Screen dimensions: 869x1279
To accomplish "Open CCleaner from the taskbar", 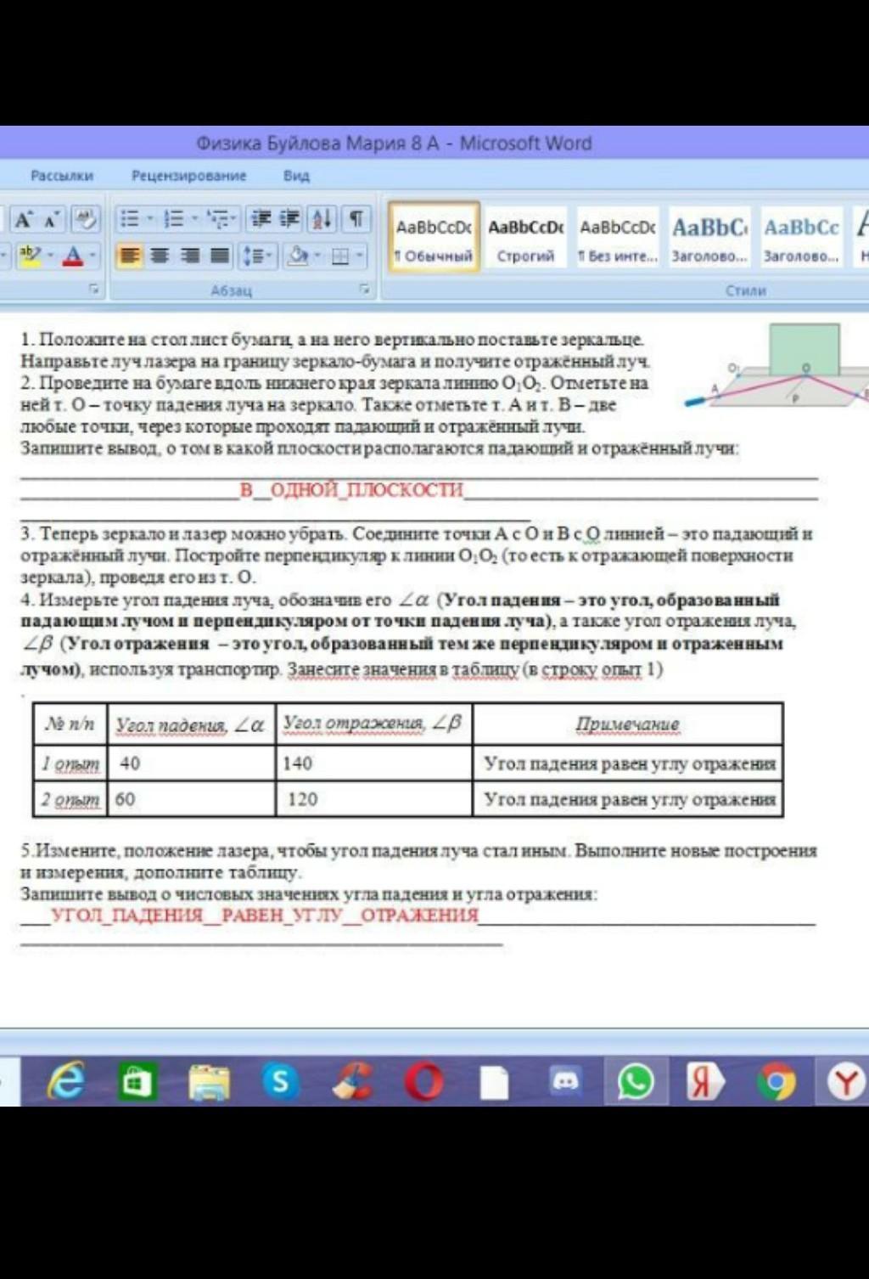I will click(x=352, y=1081).
